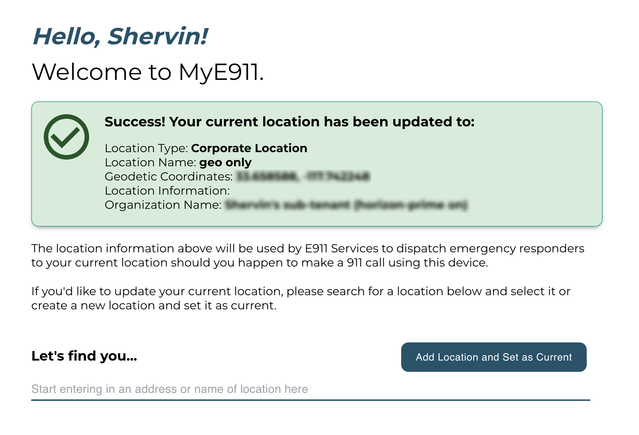The width and height of the screenshot is (639, 435).
Task: Click the underline beneath the search field
Action: click(x=311, y=400)
